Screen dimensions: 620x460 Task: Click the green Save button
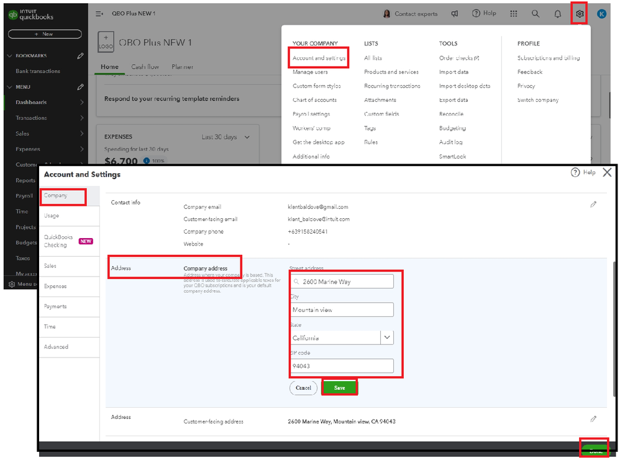coord(340,388)
